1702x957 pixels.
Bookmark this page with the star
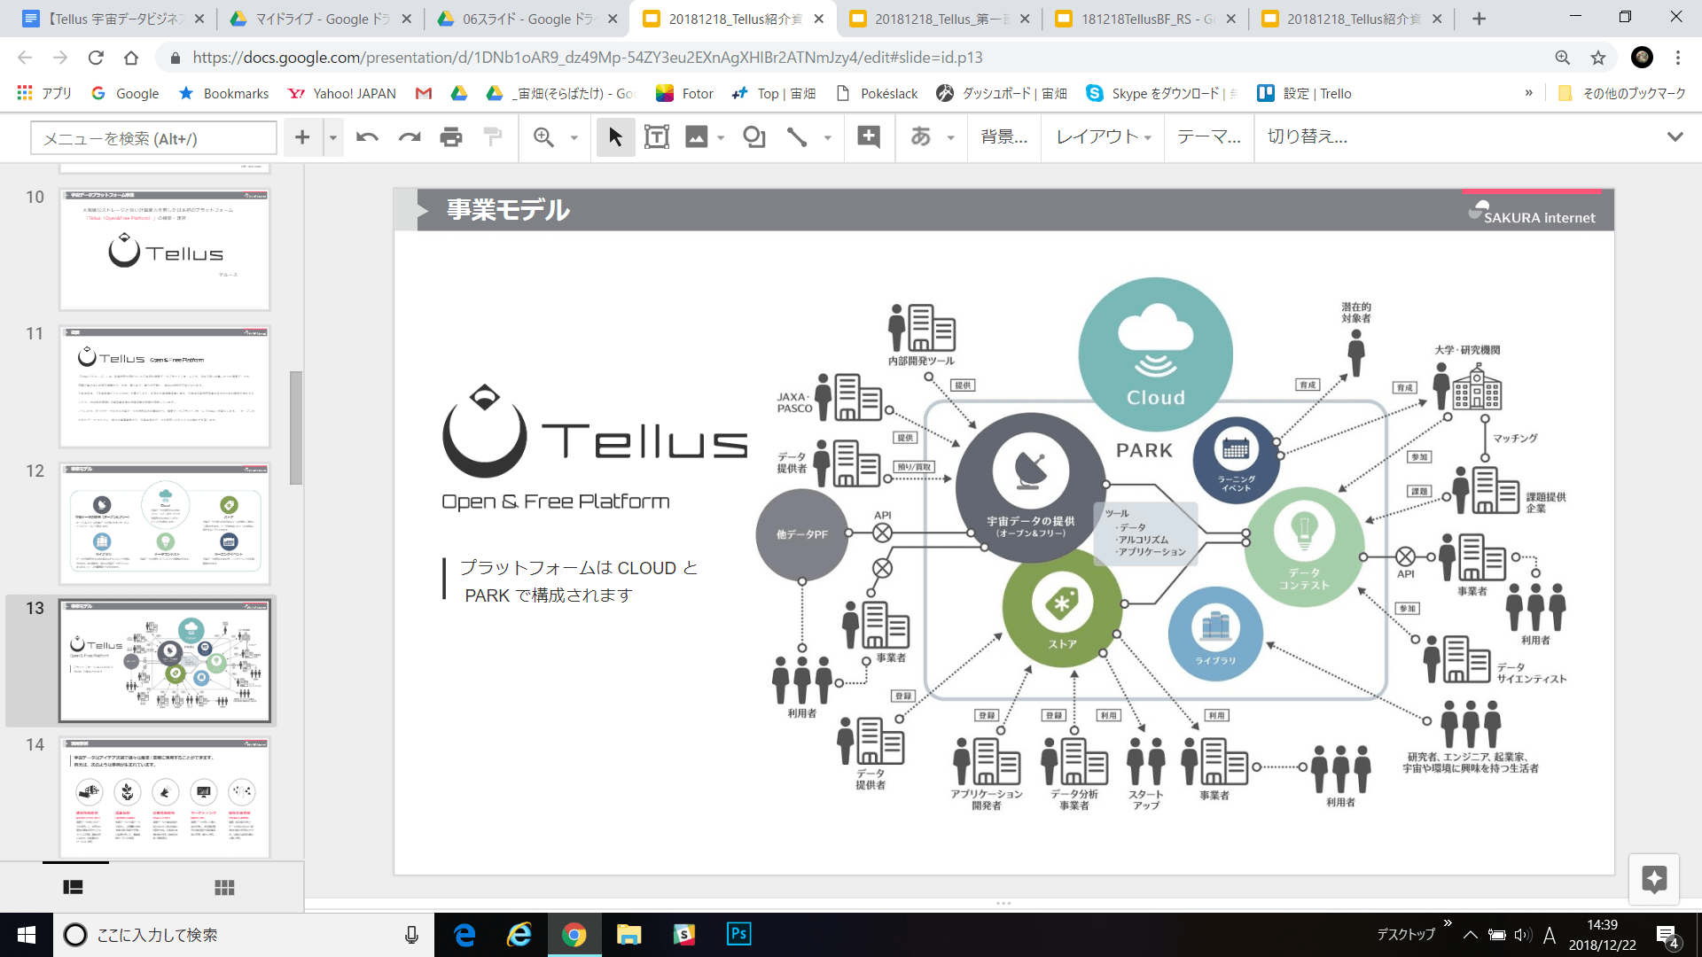[1597, 58]
